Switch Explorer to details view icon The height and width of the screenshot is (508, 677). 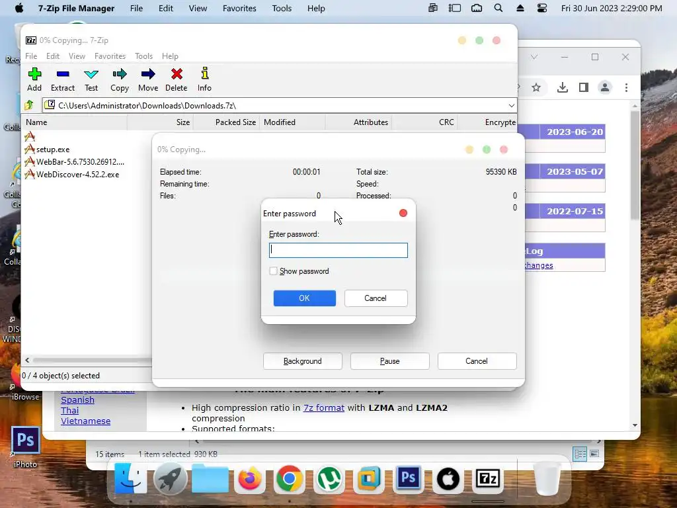pos(580,454)
